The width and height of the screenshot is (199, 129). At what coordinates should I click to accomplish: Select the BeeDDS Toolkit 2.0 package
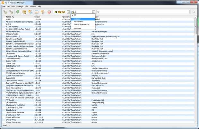point(98,36)
